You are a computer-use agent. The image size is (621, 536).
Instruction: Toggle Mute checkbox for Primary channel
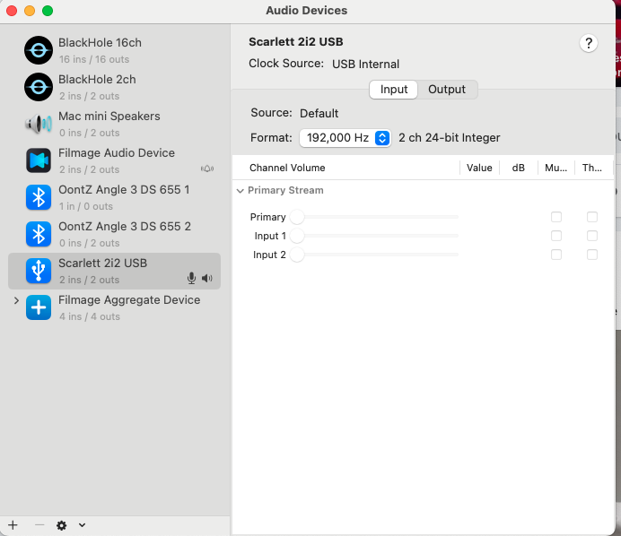[556, 217]
